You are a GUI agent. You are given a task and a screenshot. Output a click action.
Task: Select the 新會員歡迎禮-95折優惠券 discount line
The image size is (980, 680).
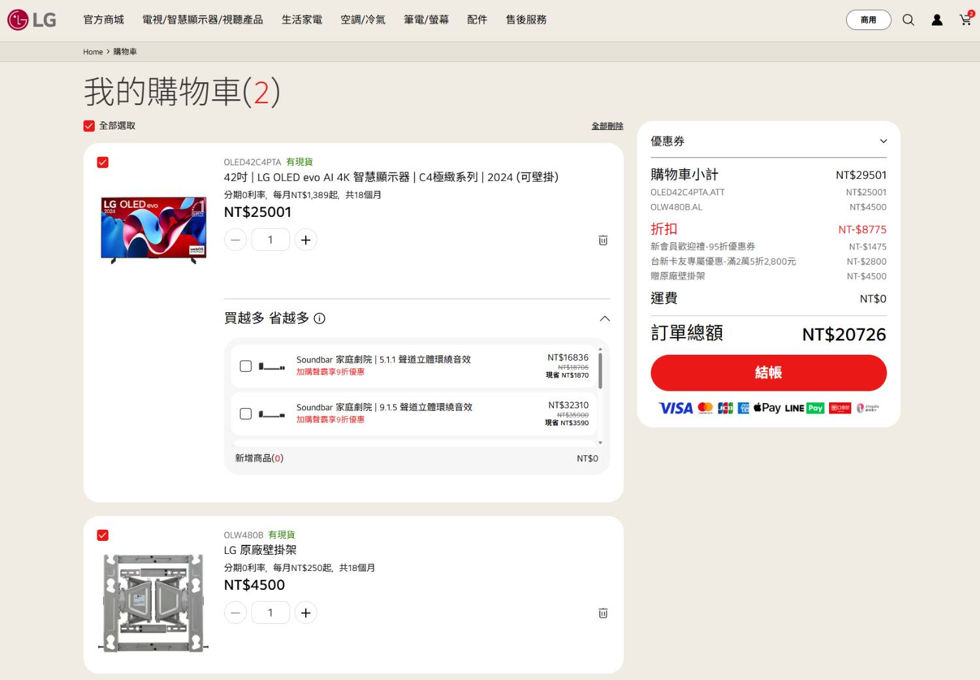tap(768, 246)
